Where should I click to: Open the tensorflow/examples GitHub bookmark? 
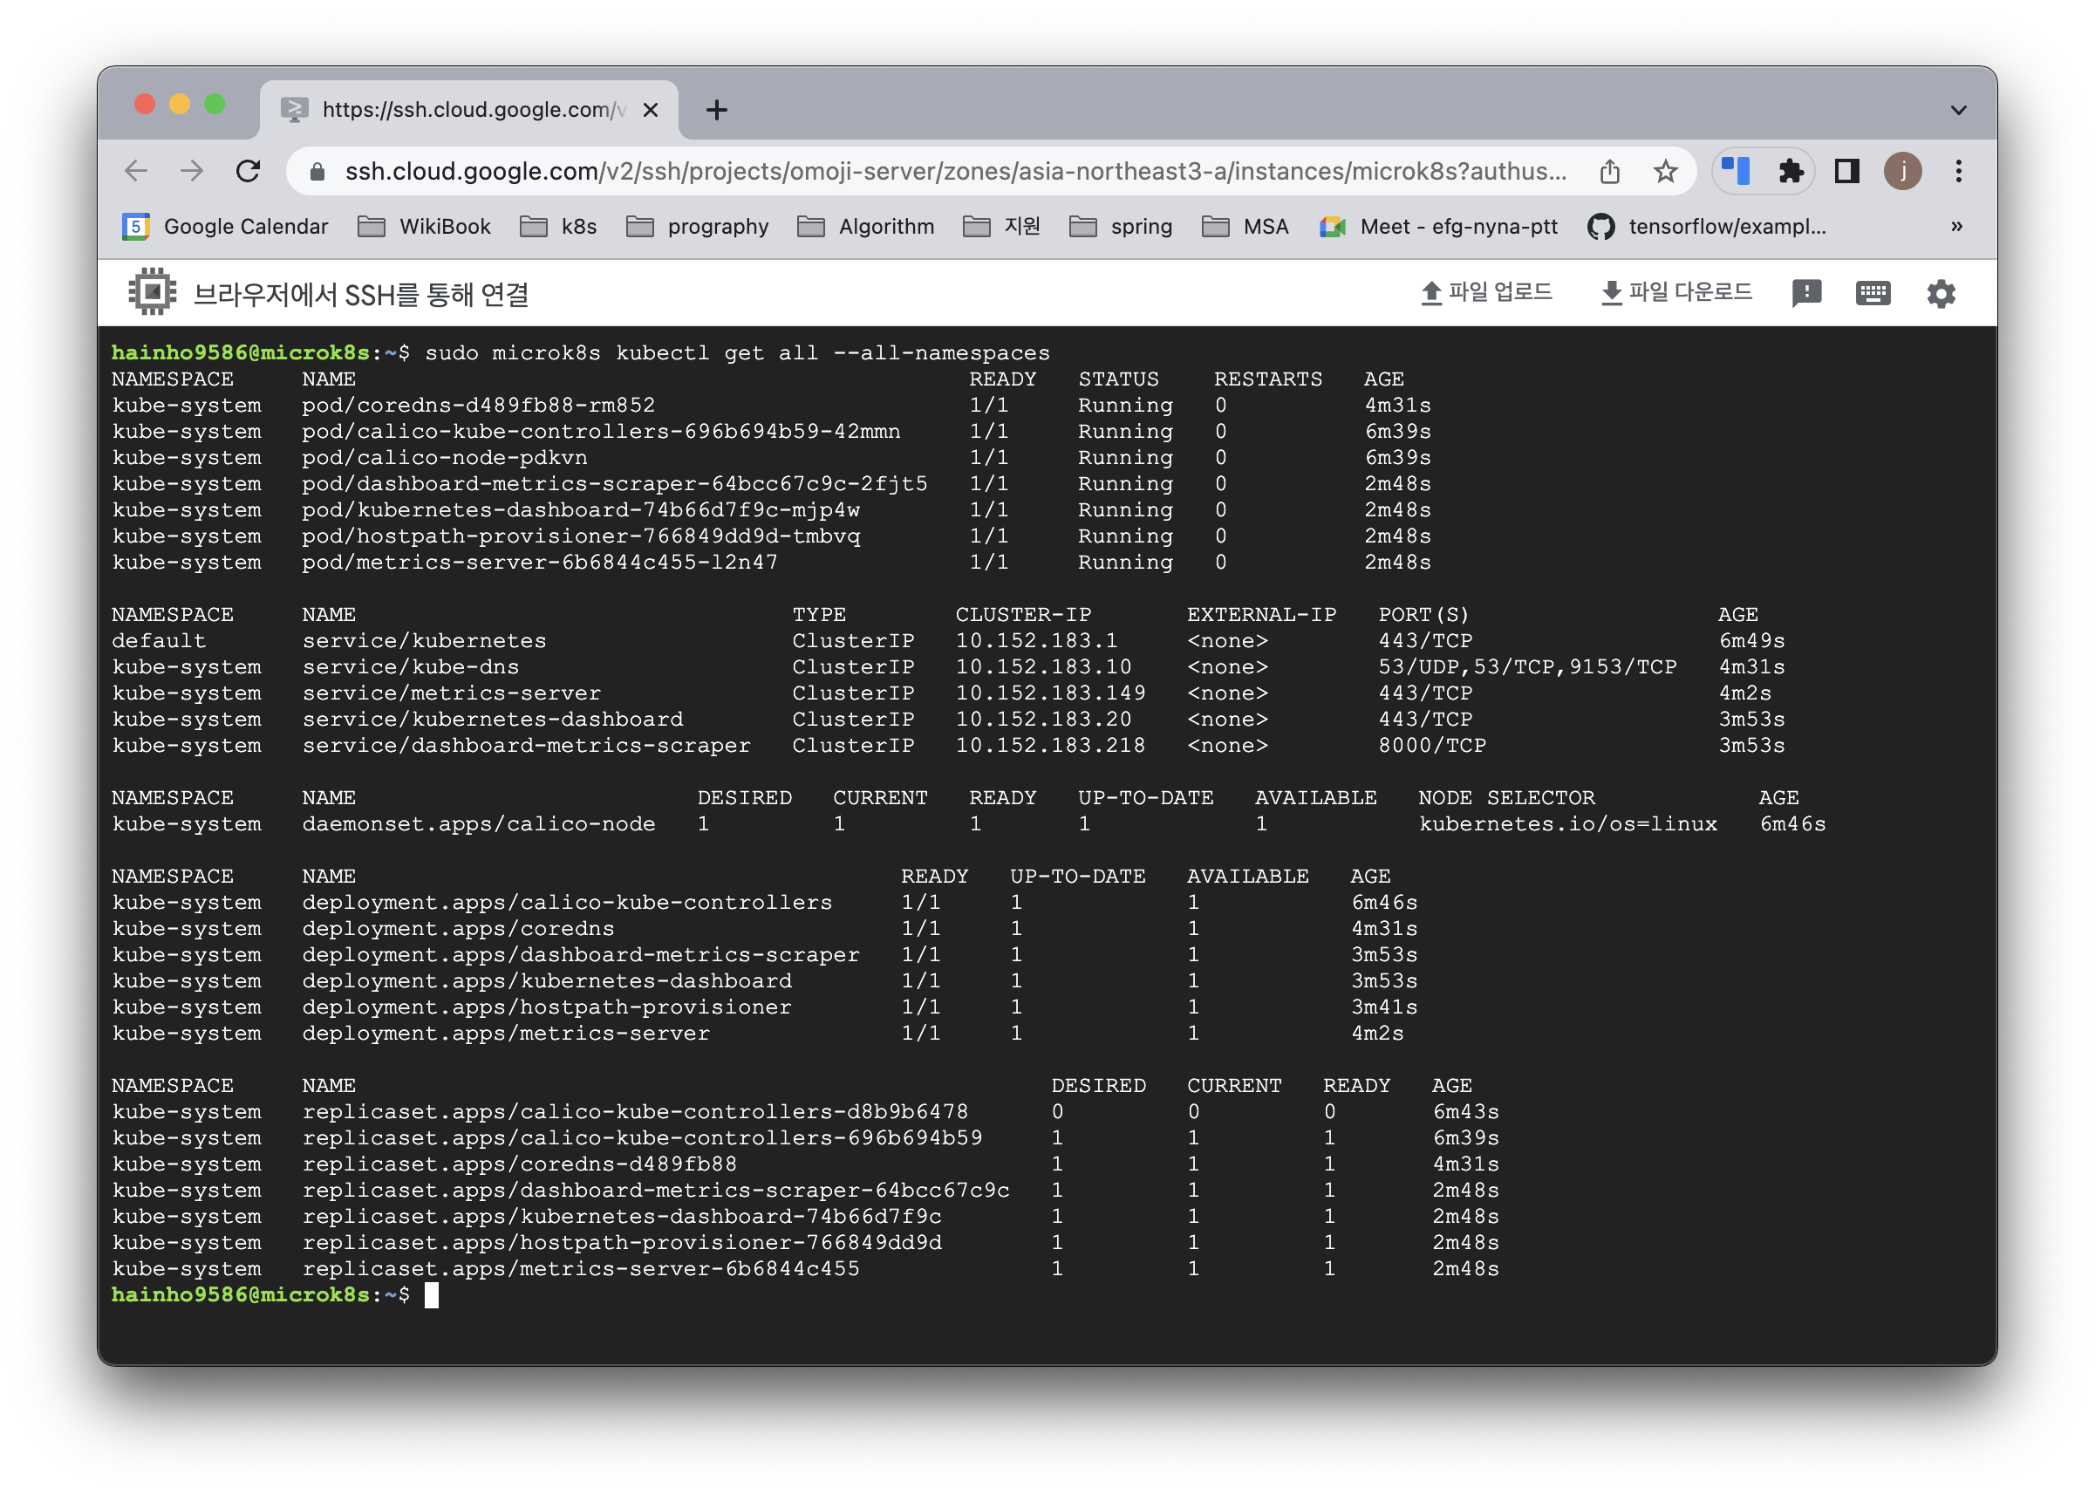[1707, 227]
